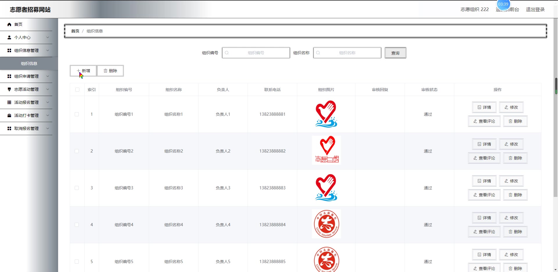Click the search icon in 组织编号 field
Screen dimensions: 558x272
click(227, 53)
